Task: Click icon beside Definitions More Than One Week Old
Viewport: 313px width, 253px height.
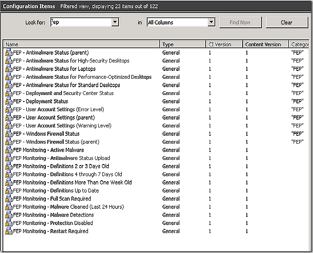Action: (x=9, y=183)
